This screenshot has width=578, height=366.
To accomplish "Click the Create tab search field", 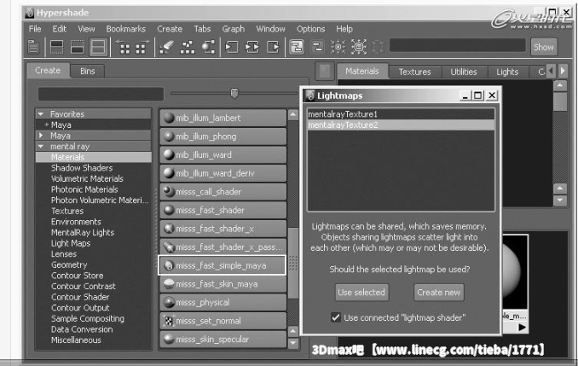I will pos(101,94).
